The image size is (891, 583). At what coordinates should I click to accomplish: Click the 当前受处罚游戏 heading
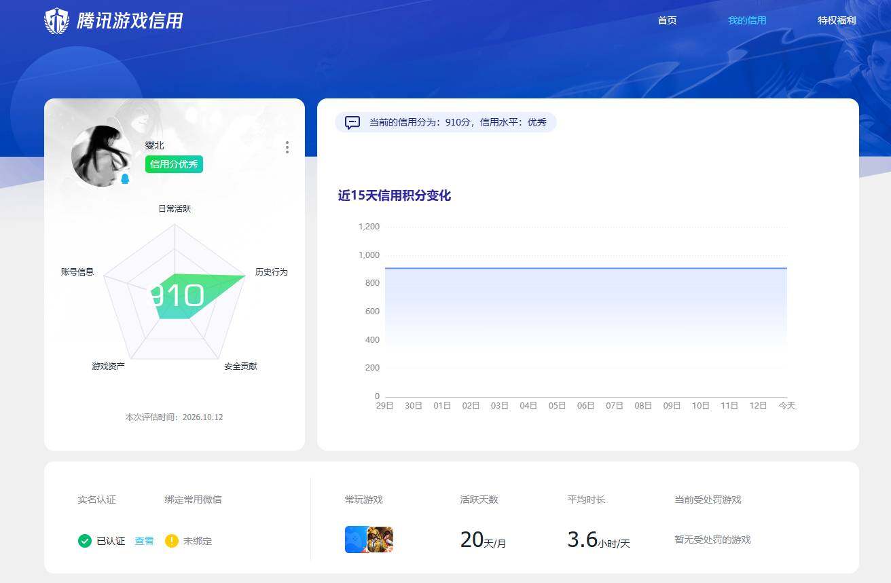click(708, 500)
